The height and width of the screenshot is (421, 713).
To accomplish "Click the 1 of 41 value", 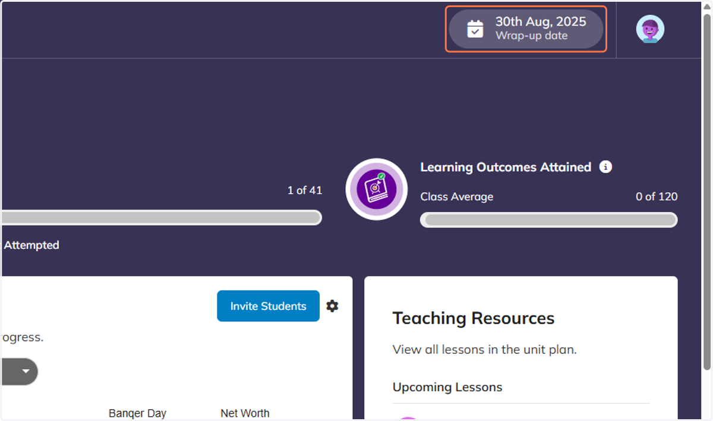I will (305, 190).
